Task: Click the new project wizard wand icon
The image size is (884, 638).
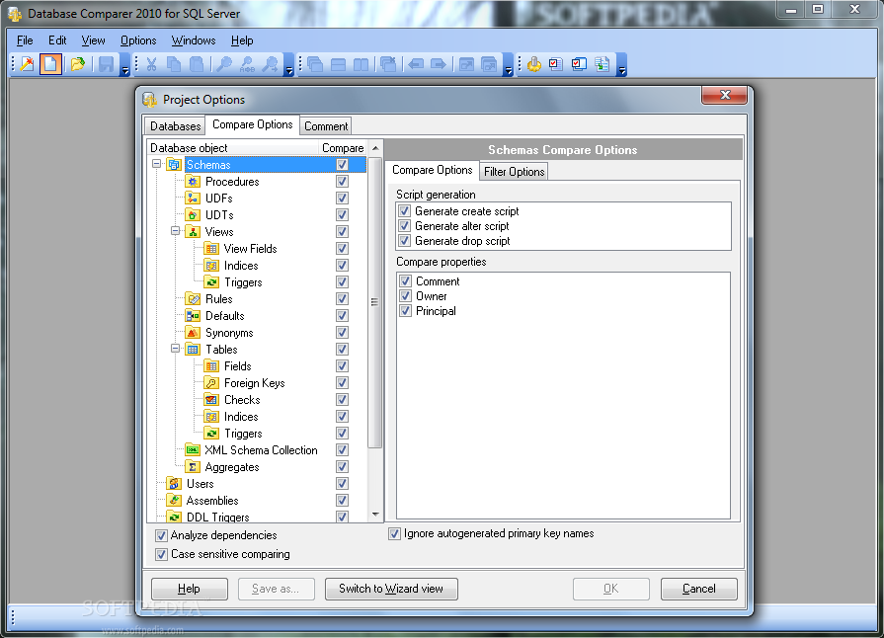Action: 27,64
